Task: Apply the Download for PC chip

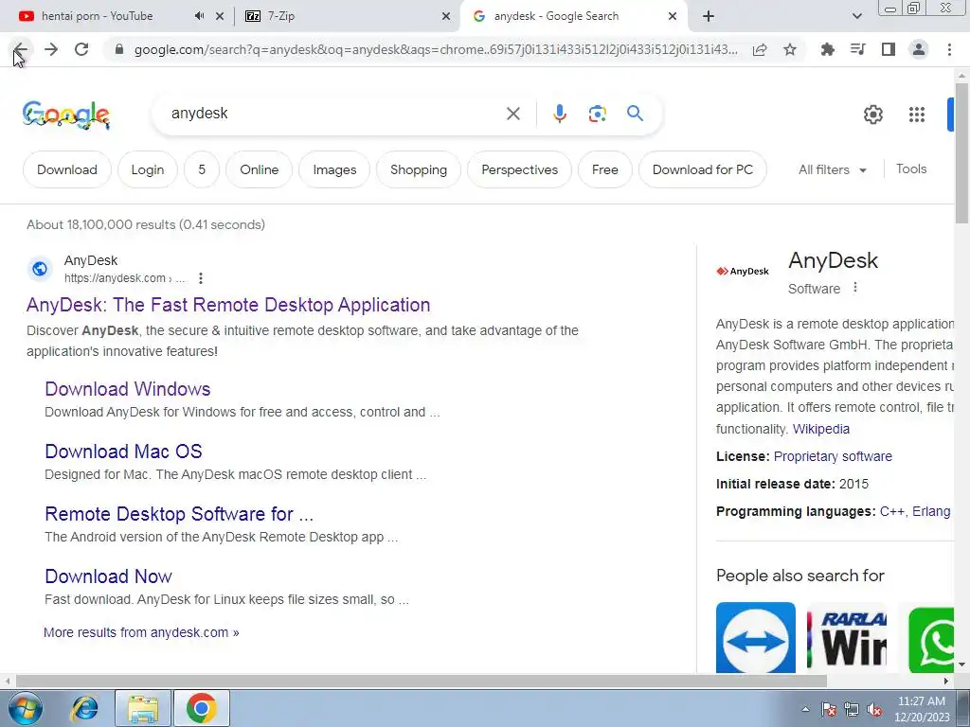Action: 703,169
